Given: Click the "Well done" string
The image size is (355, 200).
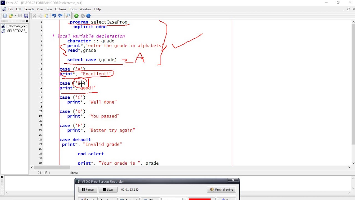Looking at the screenshot, I should click(103, 102).
